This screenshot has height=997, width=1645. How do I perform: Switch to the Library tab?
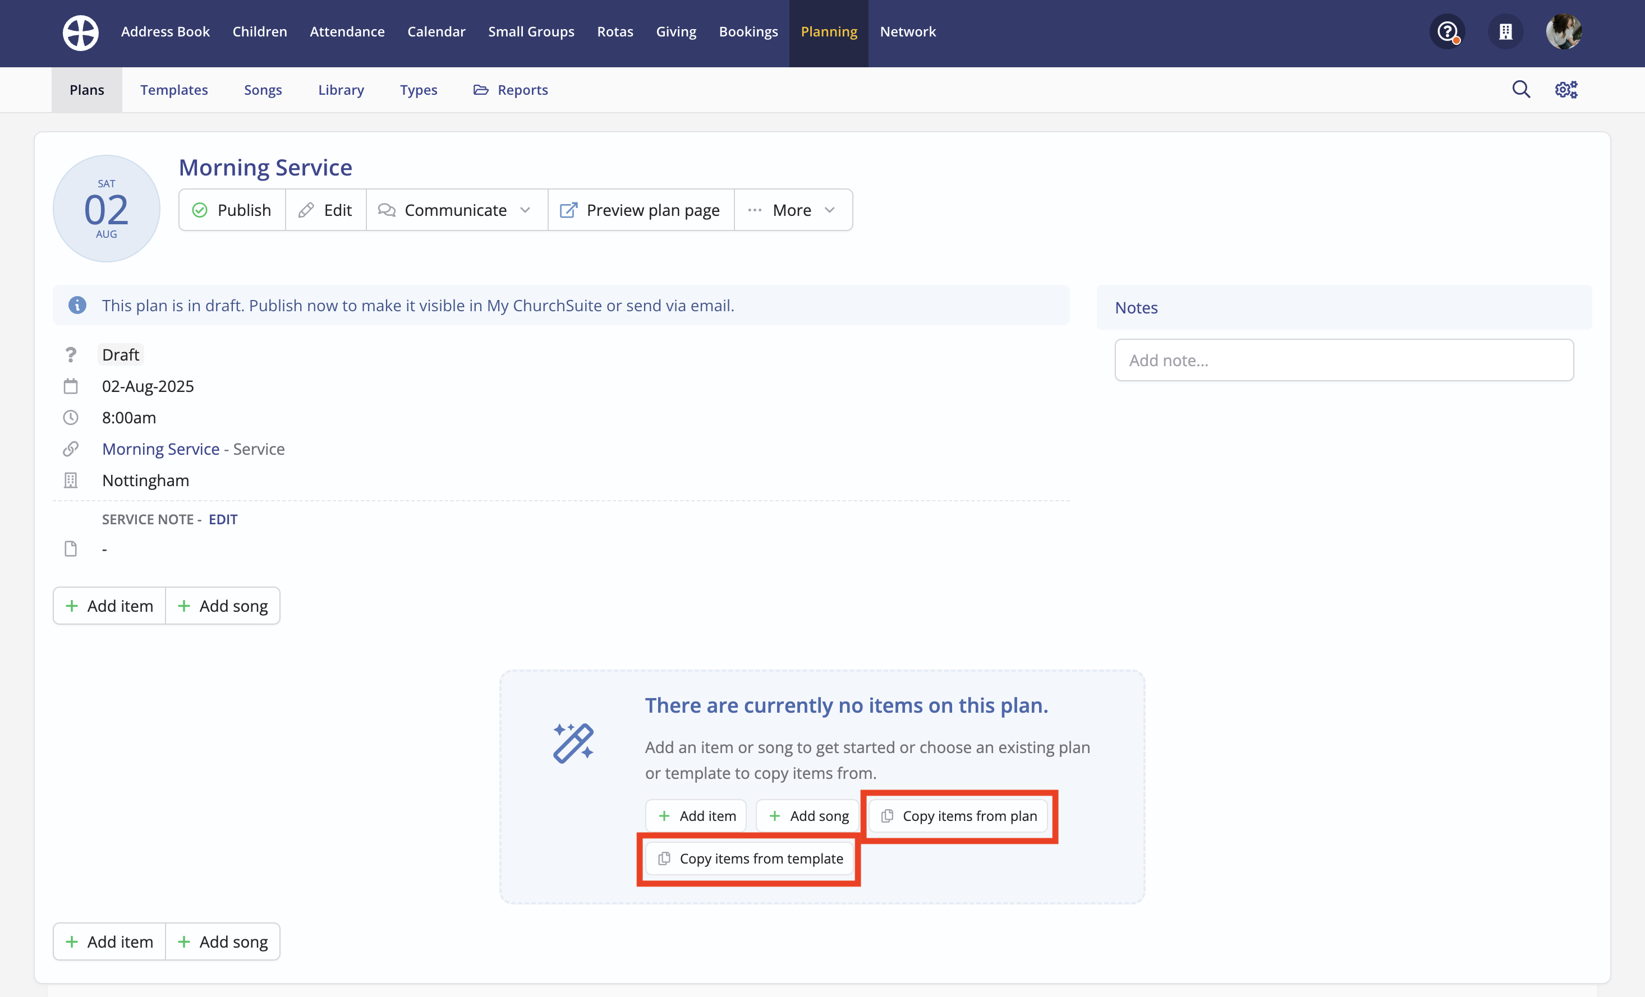point(341,89)
